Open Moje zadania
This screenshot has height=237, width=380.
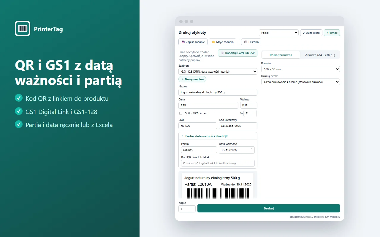[223, 42]
